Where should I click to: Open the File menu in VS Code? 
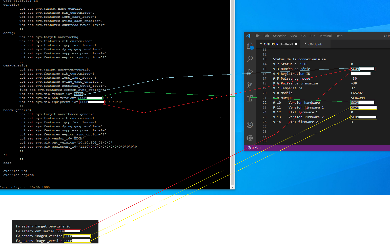tap(257, 36)
